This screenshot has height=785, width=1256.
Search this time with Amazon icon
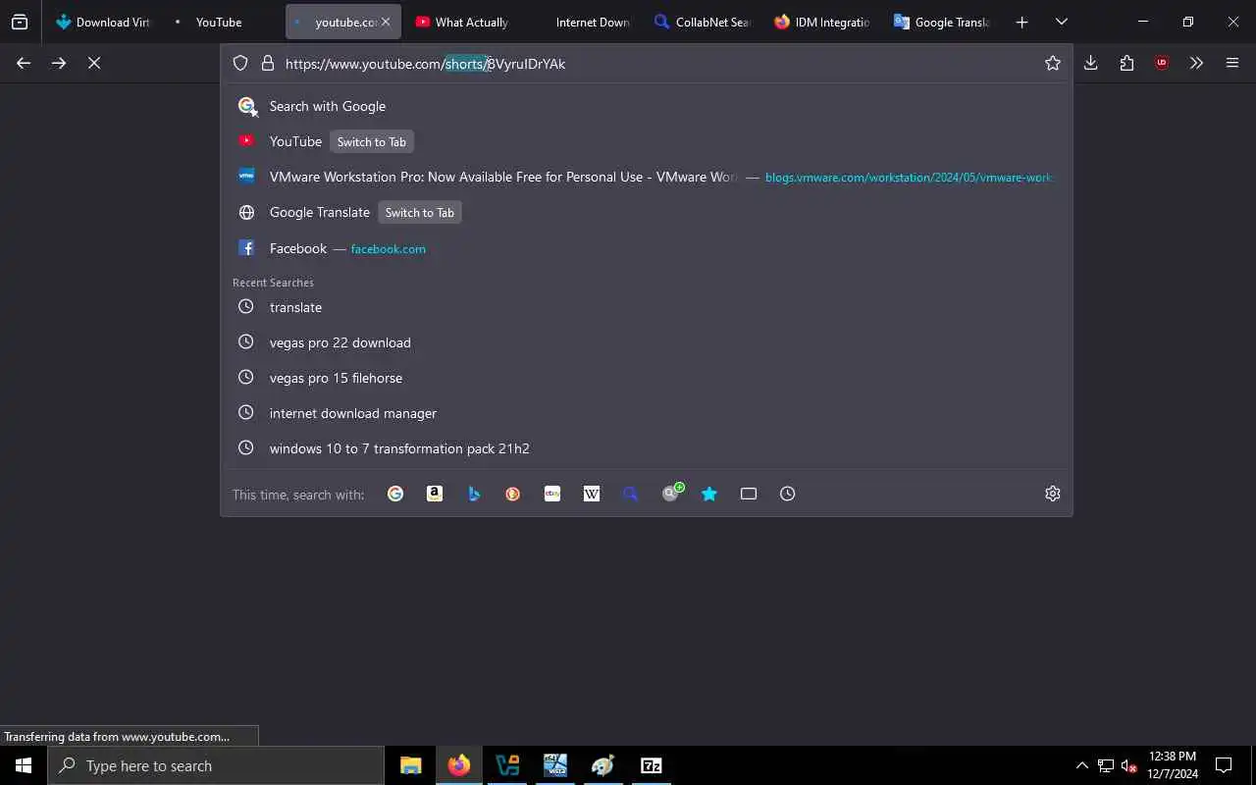(435, 494)
